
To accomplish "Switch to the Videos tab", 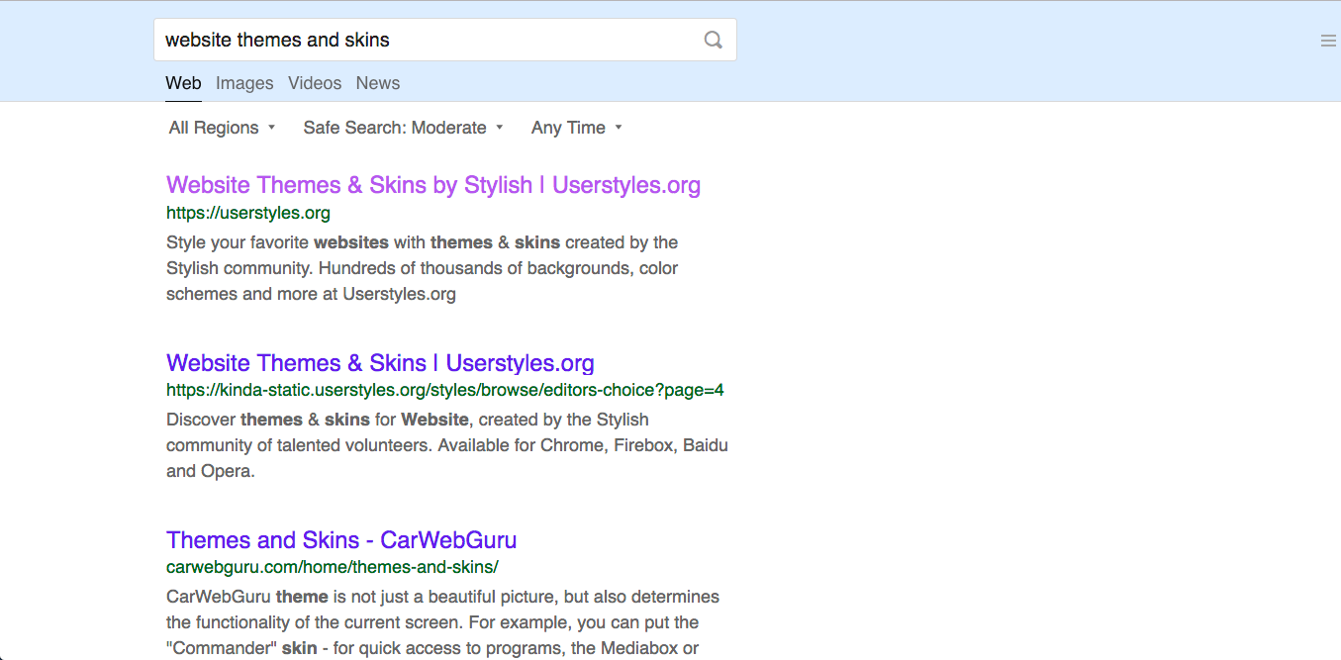I will [x=315, y=83].
